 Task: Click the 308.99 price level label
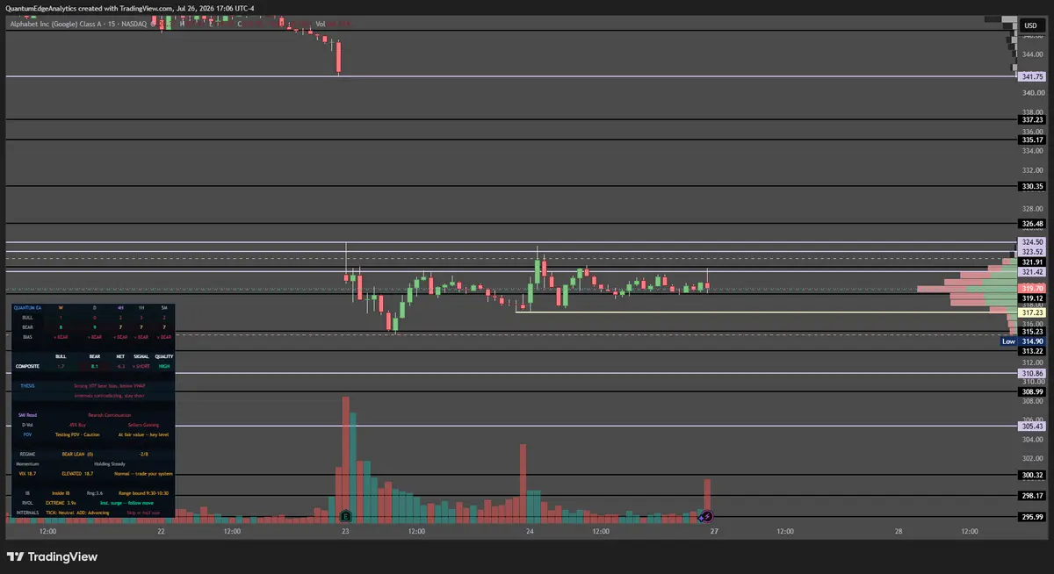click(1032, 391)
